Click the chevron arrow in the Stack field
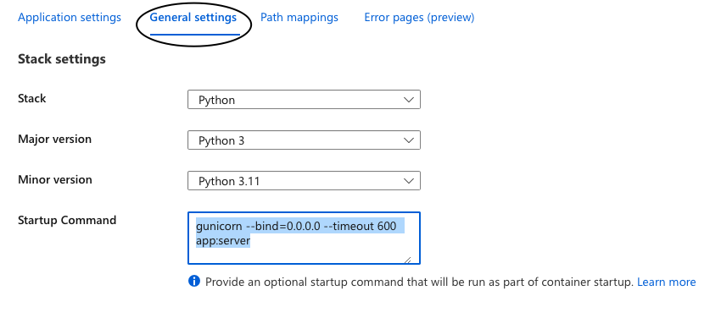This screenshot has height=318, width=710. pos(408,100)
